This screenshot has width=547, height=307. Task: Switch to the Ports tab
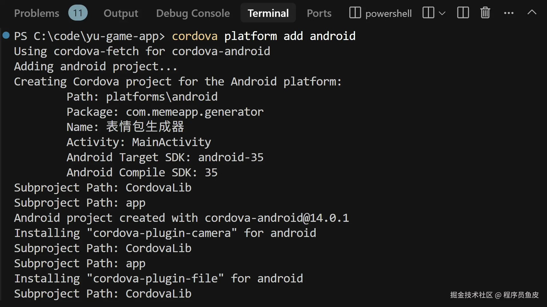coord(319,13)
